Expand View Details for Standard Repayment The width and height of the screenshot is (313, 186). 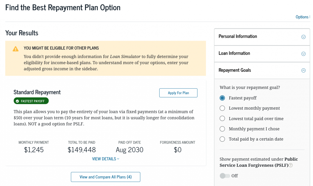tap(106, 159)
